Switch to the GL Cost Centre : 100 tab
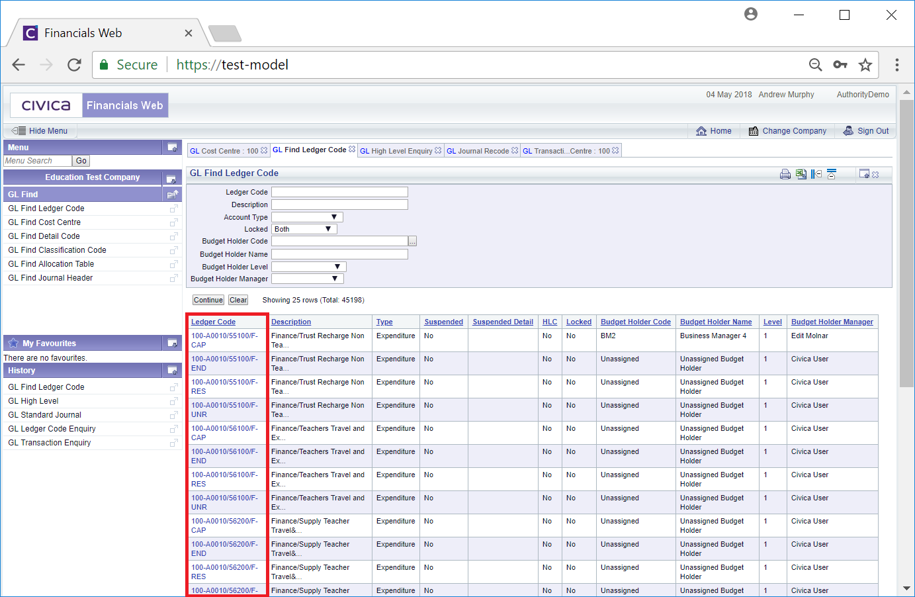 tap(224, 151)
